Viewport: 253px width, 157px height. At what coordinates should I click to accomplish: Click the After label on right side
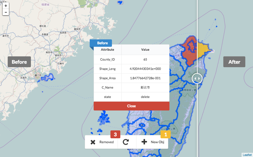pos(234,62)
